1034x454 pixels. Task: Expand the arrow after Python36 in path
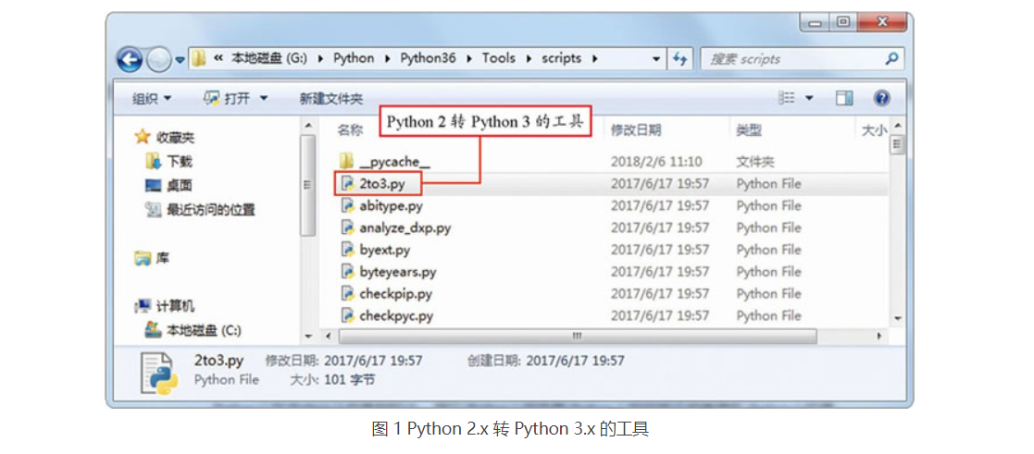470,58
